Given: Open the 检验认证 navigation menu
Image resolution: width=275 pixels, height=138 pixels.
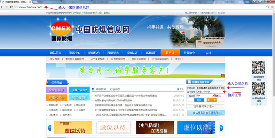Looking at the screenshot, I should click(x=132, y=53).
